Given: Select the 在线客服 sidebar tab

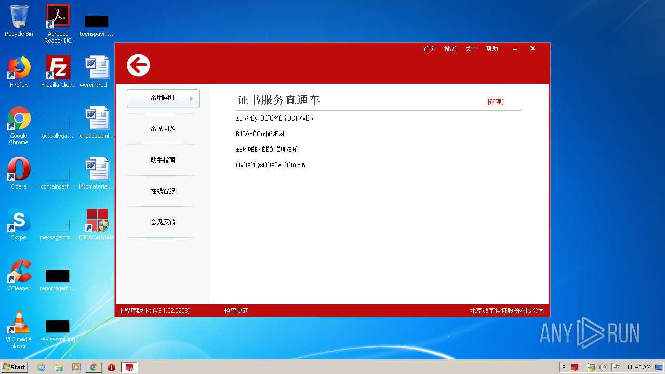Looking at the screenshot, I should pyautogui.click(x=163, y=191).
